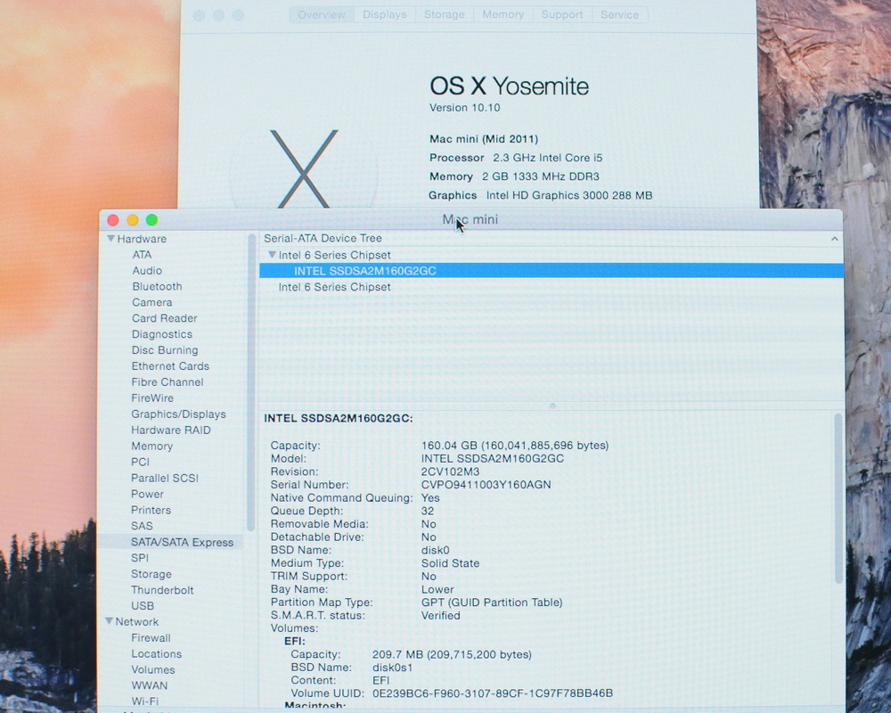
Task: Click Version 10.10 under OS X Yosemite
Action: pyautogui.click(x=465, y=108)
